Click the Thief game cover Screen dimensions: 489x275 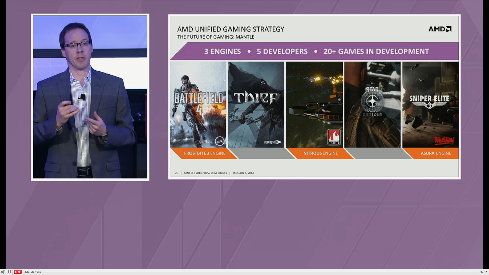click(256, 104)
